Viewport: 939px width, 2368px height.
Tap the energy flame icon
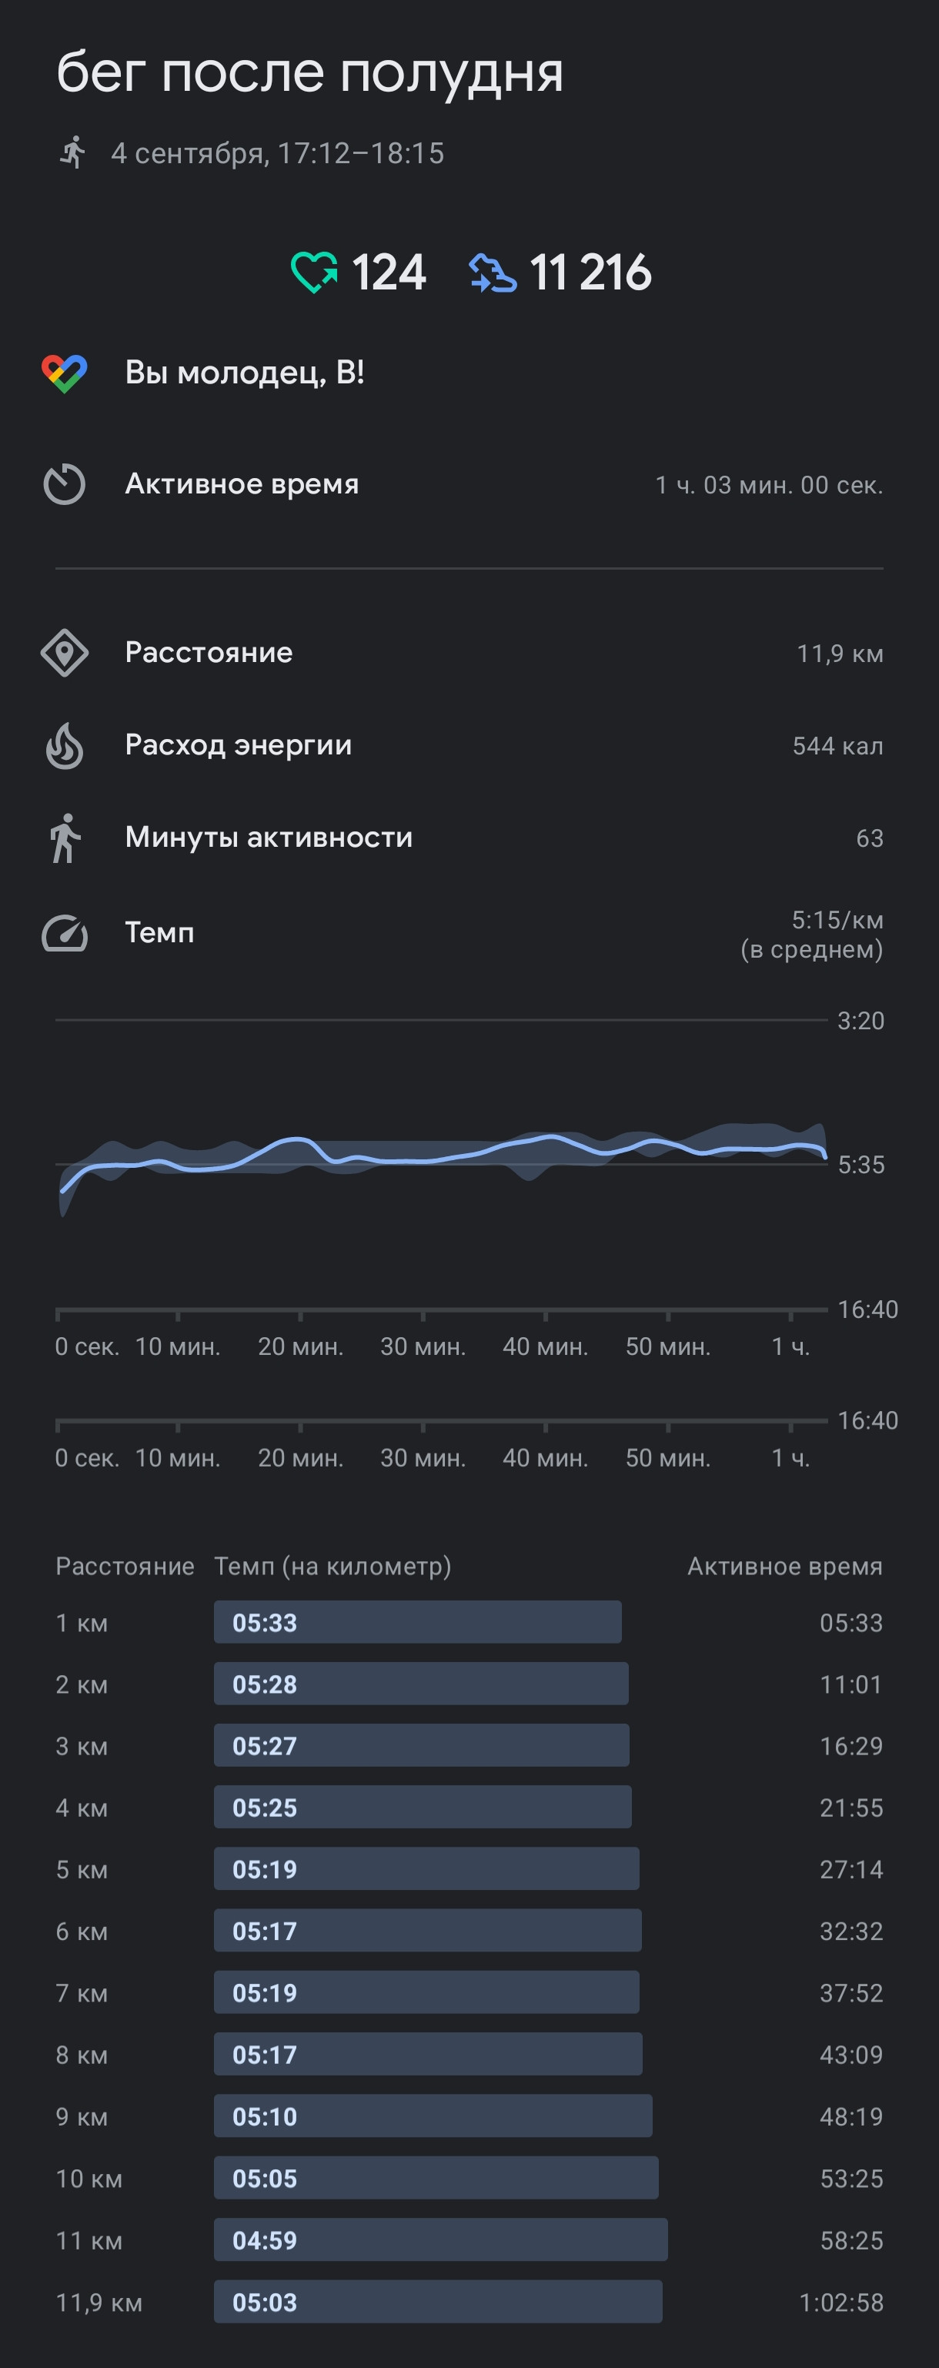65,745
